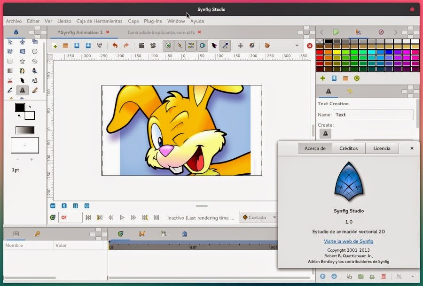Switch to the Licencia tab
The width and height of the screenshot is (423, 286).
click(x=382, y=148)
